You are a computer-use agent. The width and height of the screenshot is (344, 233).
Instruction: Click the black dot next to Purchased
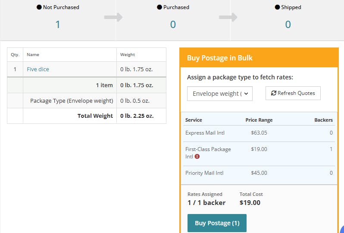coord(159,7)
